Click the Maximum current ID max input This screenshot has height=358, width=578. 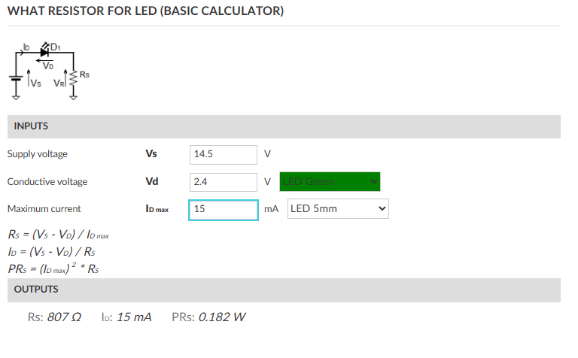224,208
